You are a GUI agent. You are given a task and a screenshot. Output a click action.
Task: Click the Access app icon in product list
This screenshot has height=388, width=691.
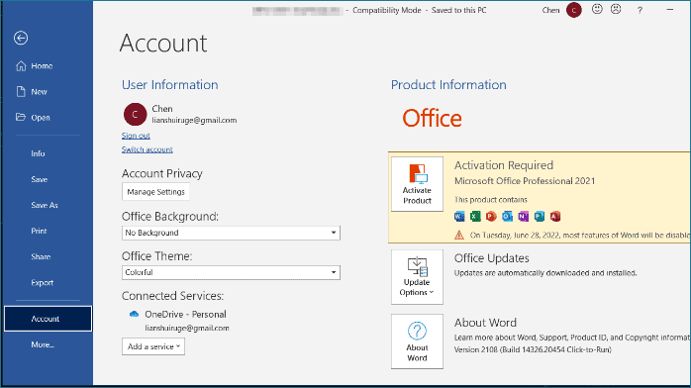tap(555, 216)
